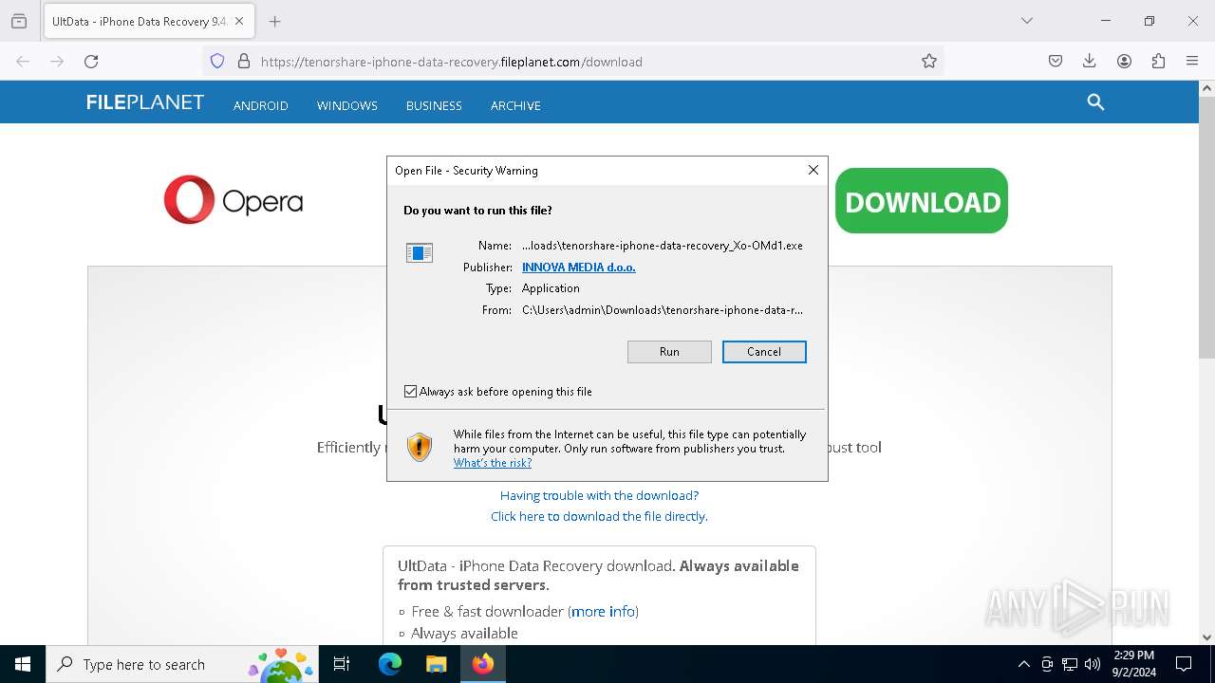
Task: Reload the current page
Action: click(91, 61)
